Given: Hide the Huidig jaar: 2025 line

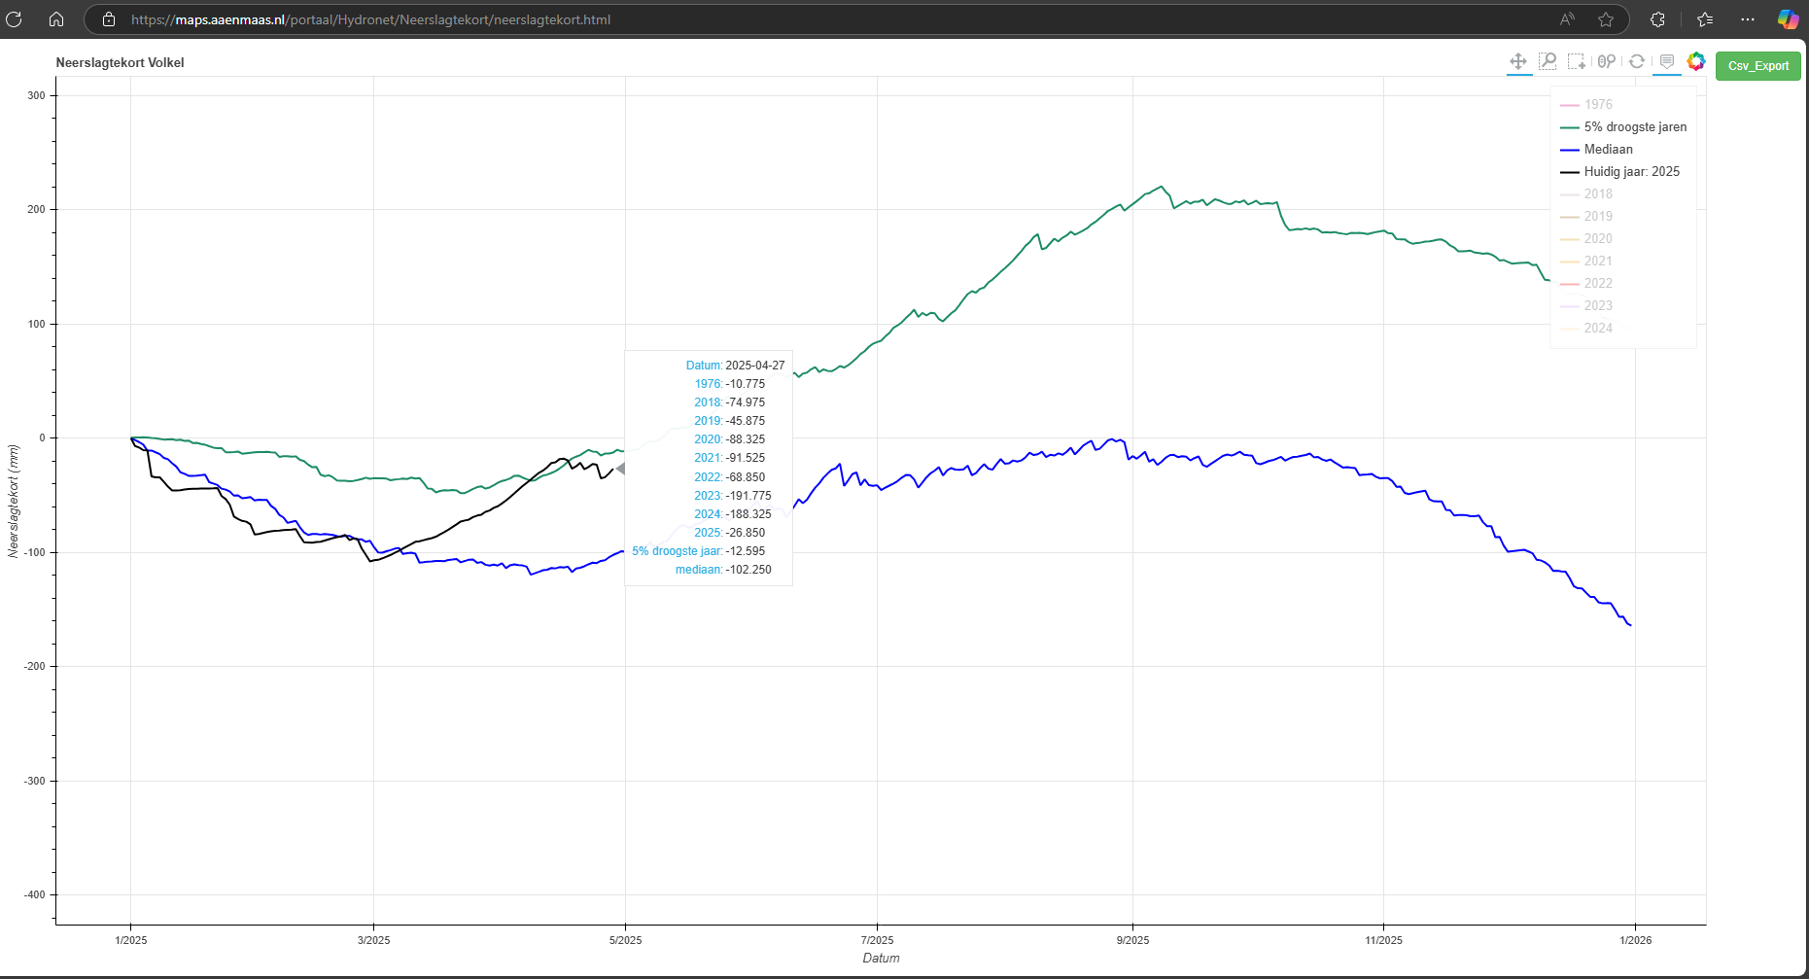Looking at the screenshot, I should click(x=1619, y=171).
